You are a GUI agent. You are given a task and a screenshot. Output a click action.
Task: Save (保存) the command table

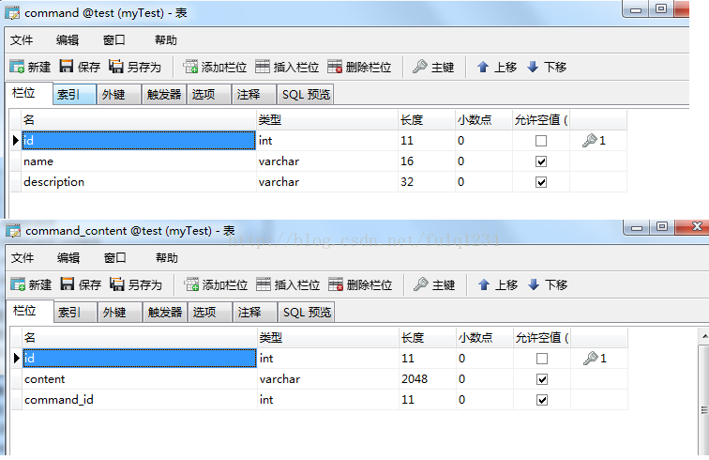coord(80,67)
